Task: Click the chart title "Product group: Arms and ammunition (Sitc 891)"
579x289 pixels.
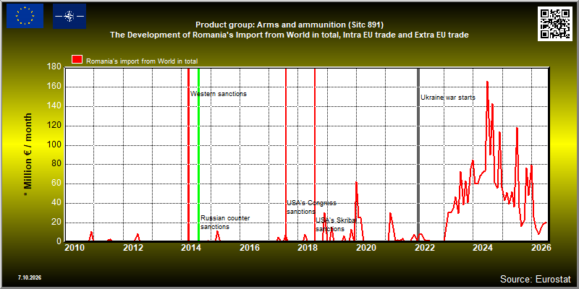Action: point(289,25)
